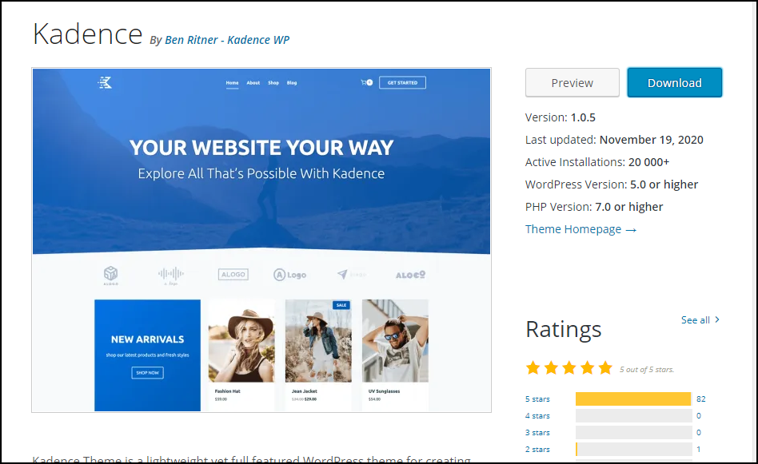Click the version number 1.0.5
The image size is (758, 464).
583,117
